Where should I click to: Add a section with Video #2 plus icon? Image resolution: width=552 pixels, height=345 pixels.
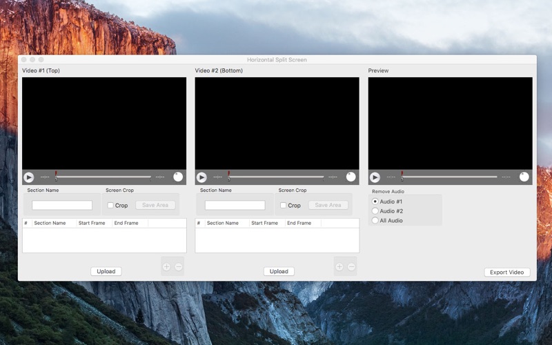[339, 267]
